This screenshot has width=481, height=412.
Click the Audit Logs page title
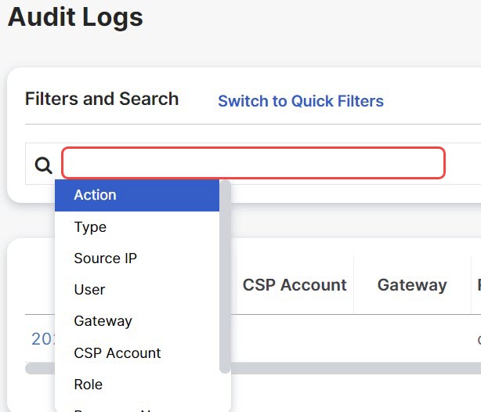tap(75, 17)
